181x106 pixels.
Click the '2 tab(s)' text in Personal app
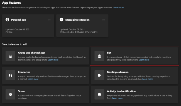pyautogui.click(x=9, y=32)
